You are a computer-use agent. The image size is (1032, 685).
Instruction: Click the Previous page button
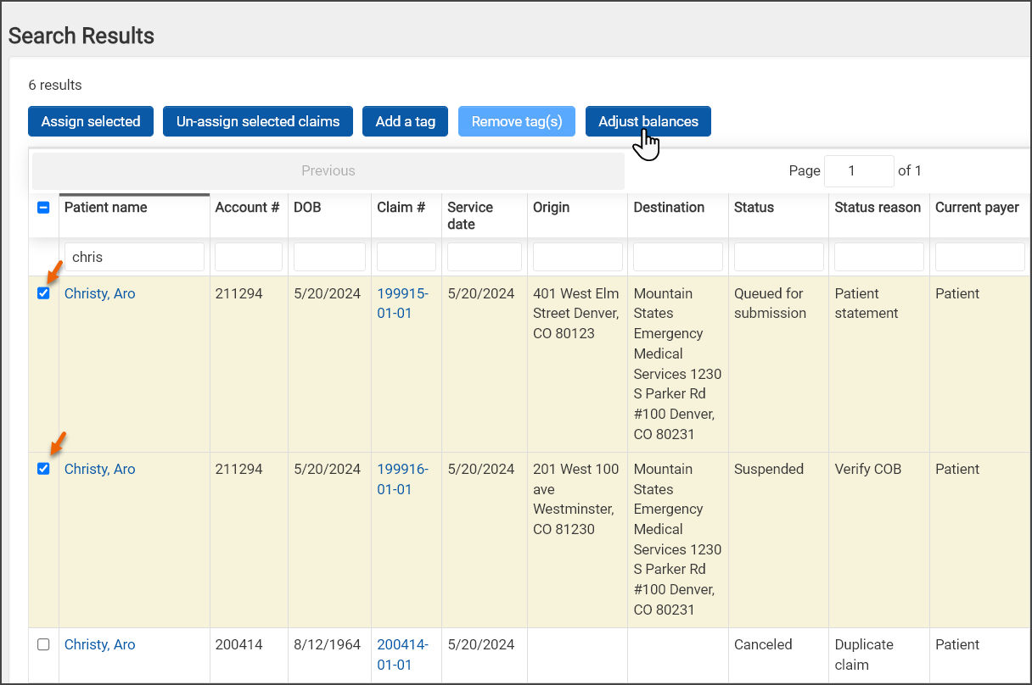point(328,170)
